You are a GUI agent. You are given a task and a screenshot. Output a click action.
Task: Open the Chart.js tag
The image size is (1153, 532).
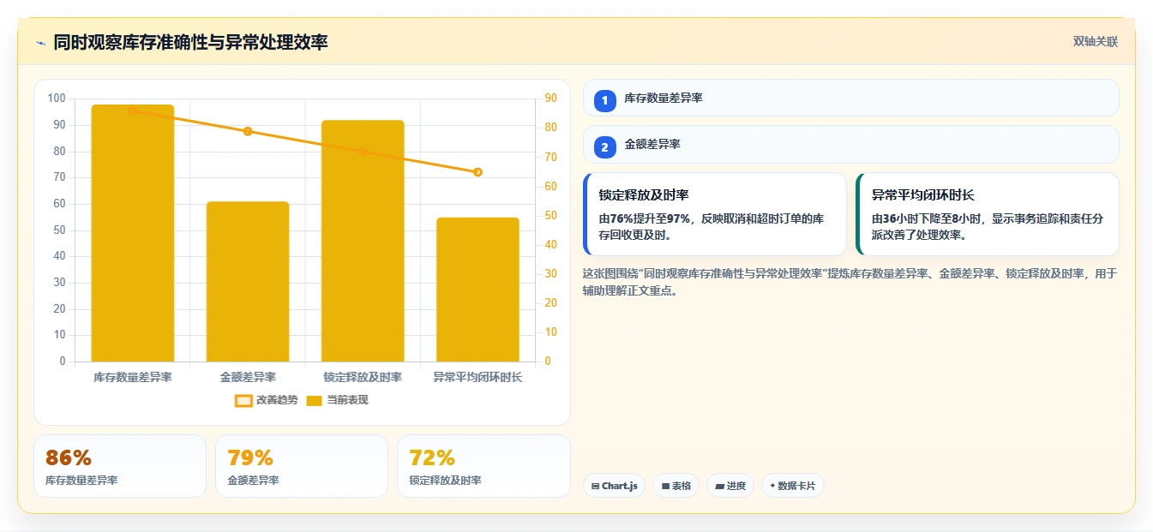pyautogui.click(x=615, y=486)
